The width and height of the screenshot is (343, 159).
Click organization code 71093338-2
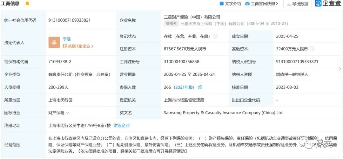pyautogui.click(x=60, y=62)
